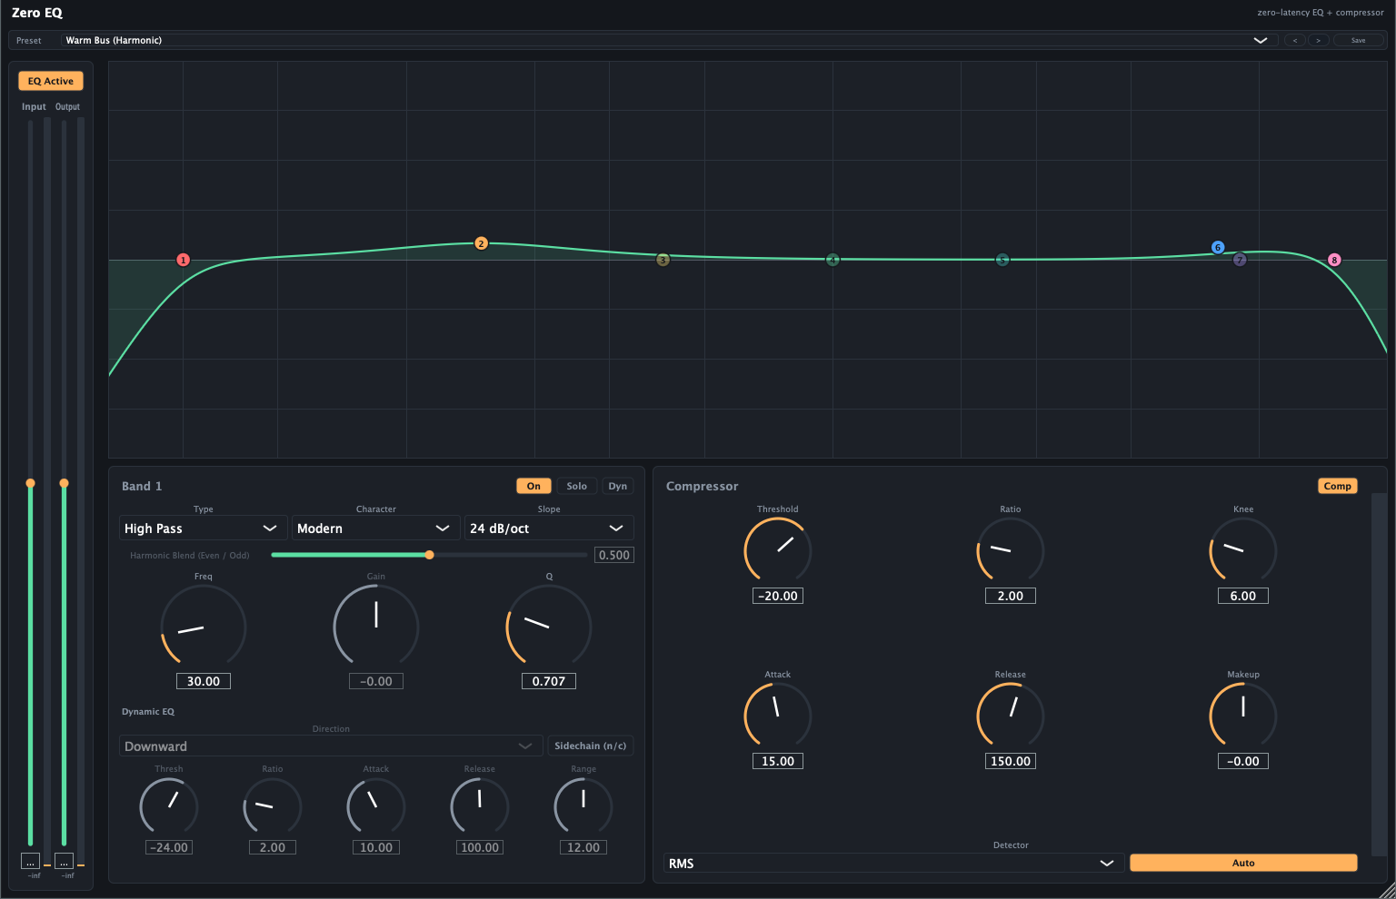Viewport: 1396px width, 899px height.
Task: Save the current preset
Action: 1359,40
